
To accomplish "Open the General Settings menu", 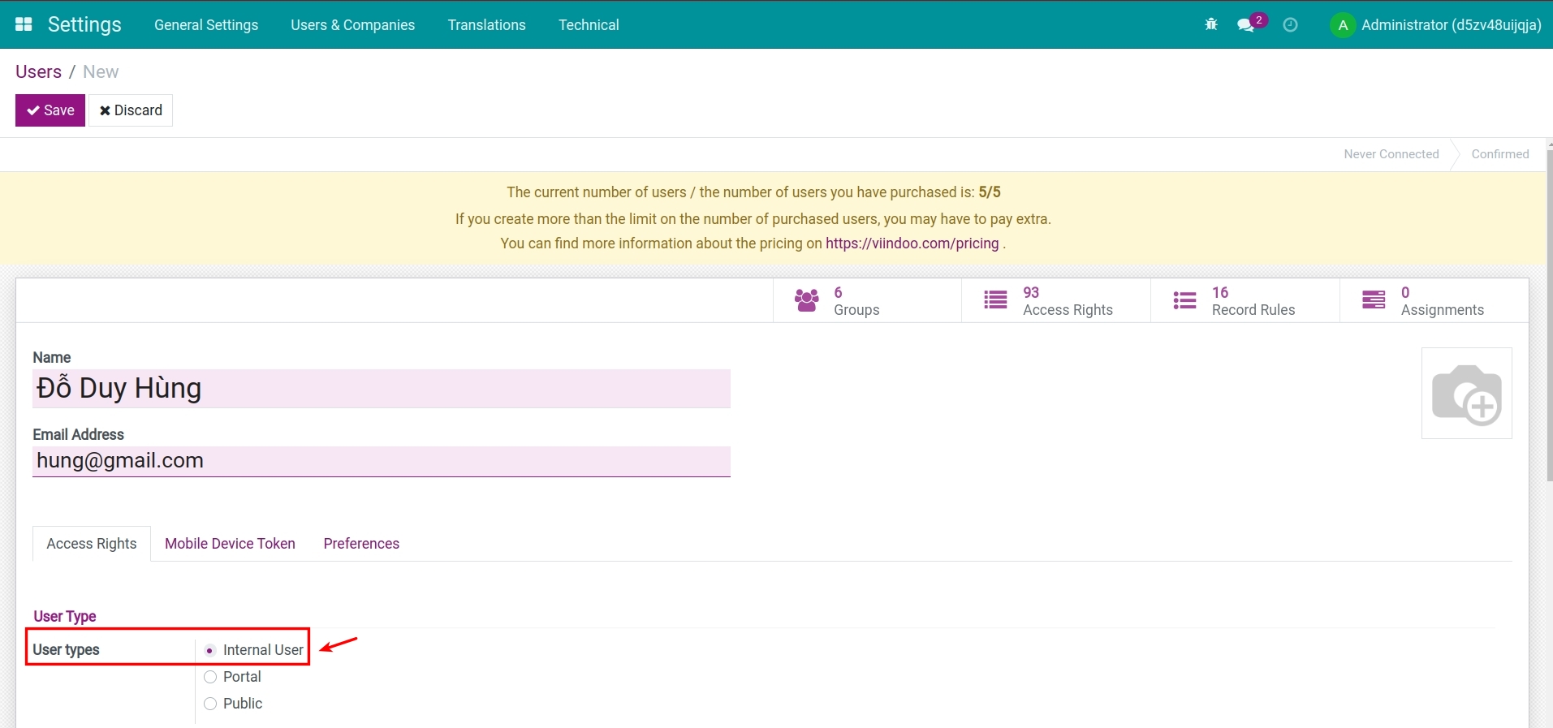I will click(x=206, y=25).
